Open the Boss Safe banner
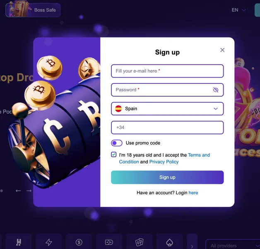Viewport: 260px width, 249px height. click(33, 10)
